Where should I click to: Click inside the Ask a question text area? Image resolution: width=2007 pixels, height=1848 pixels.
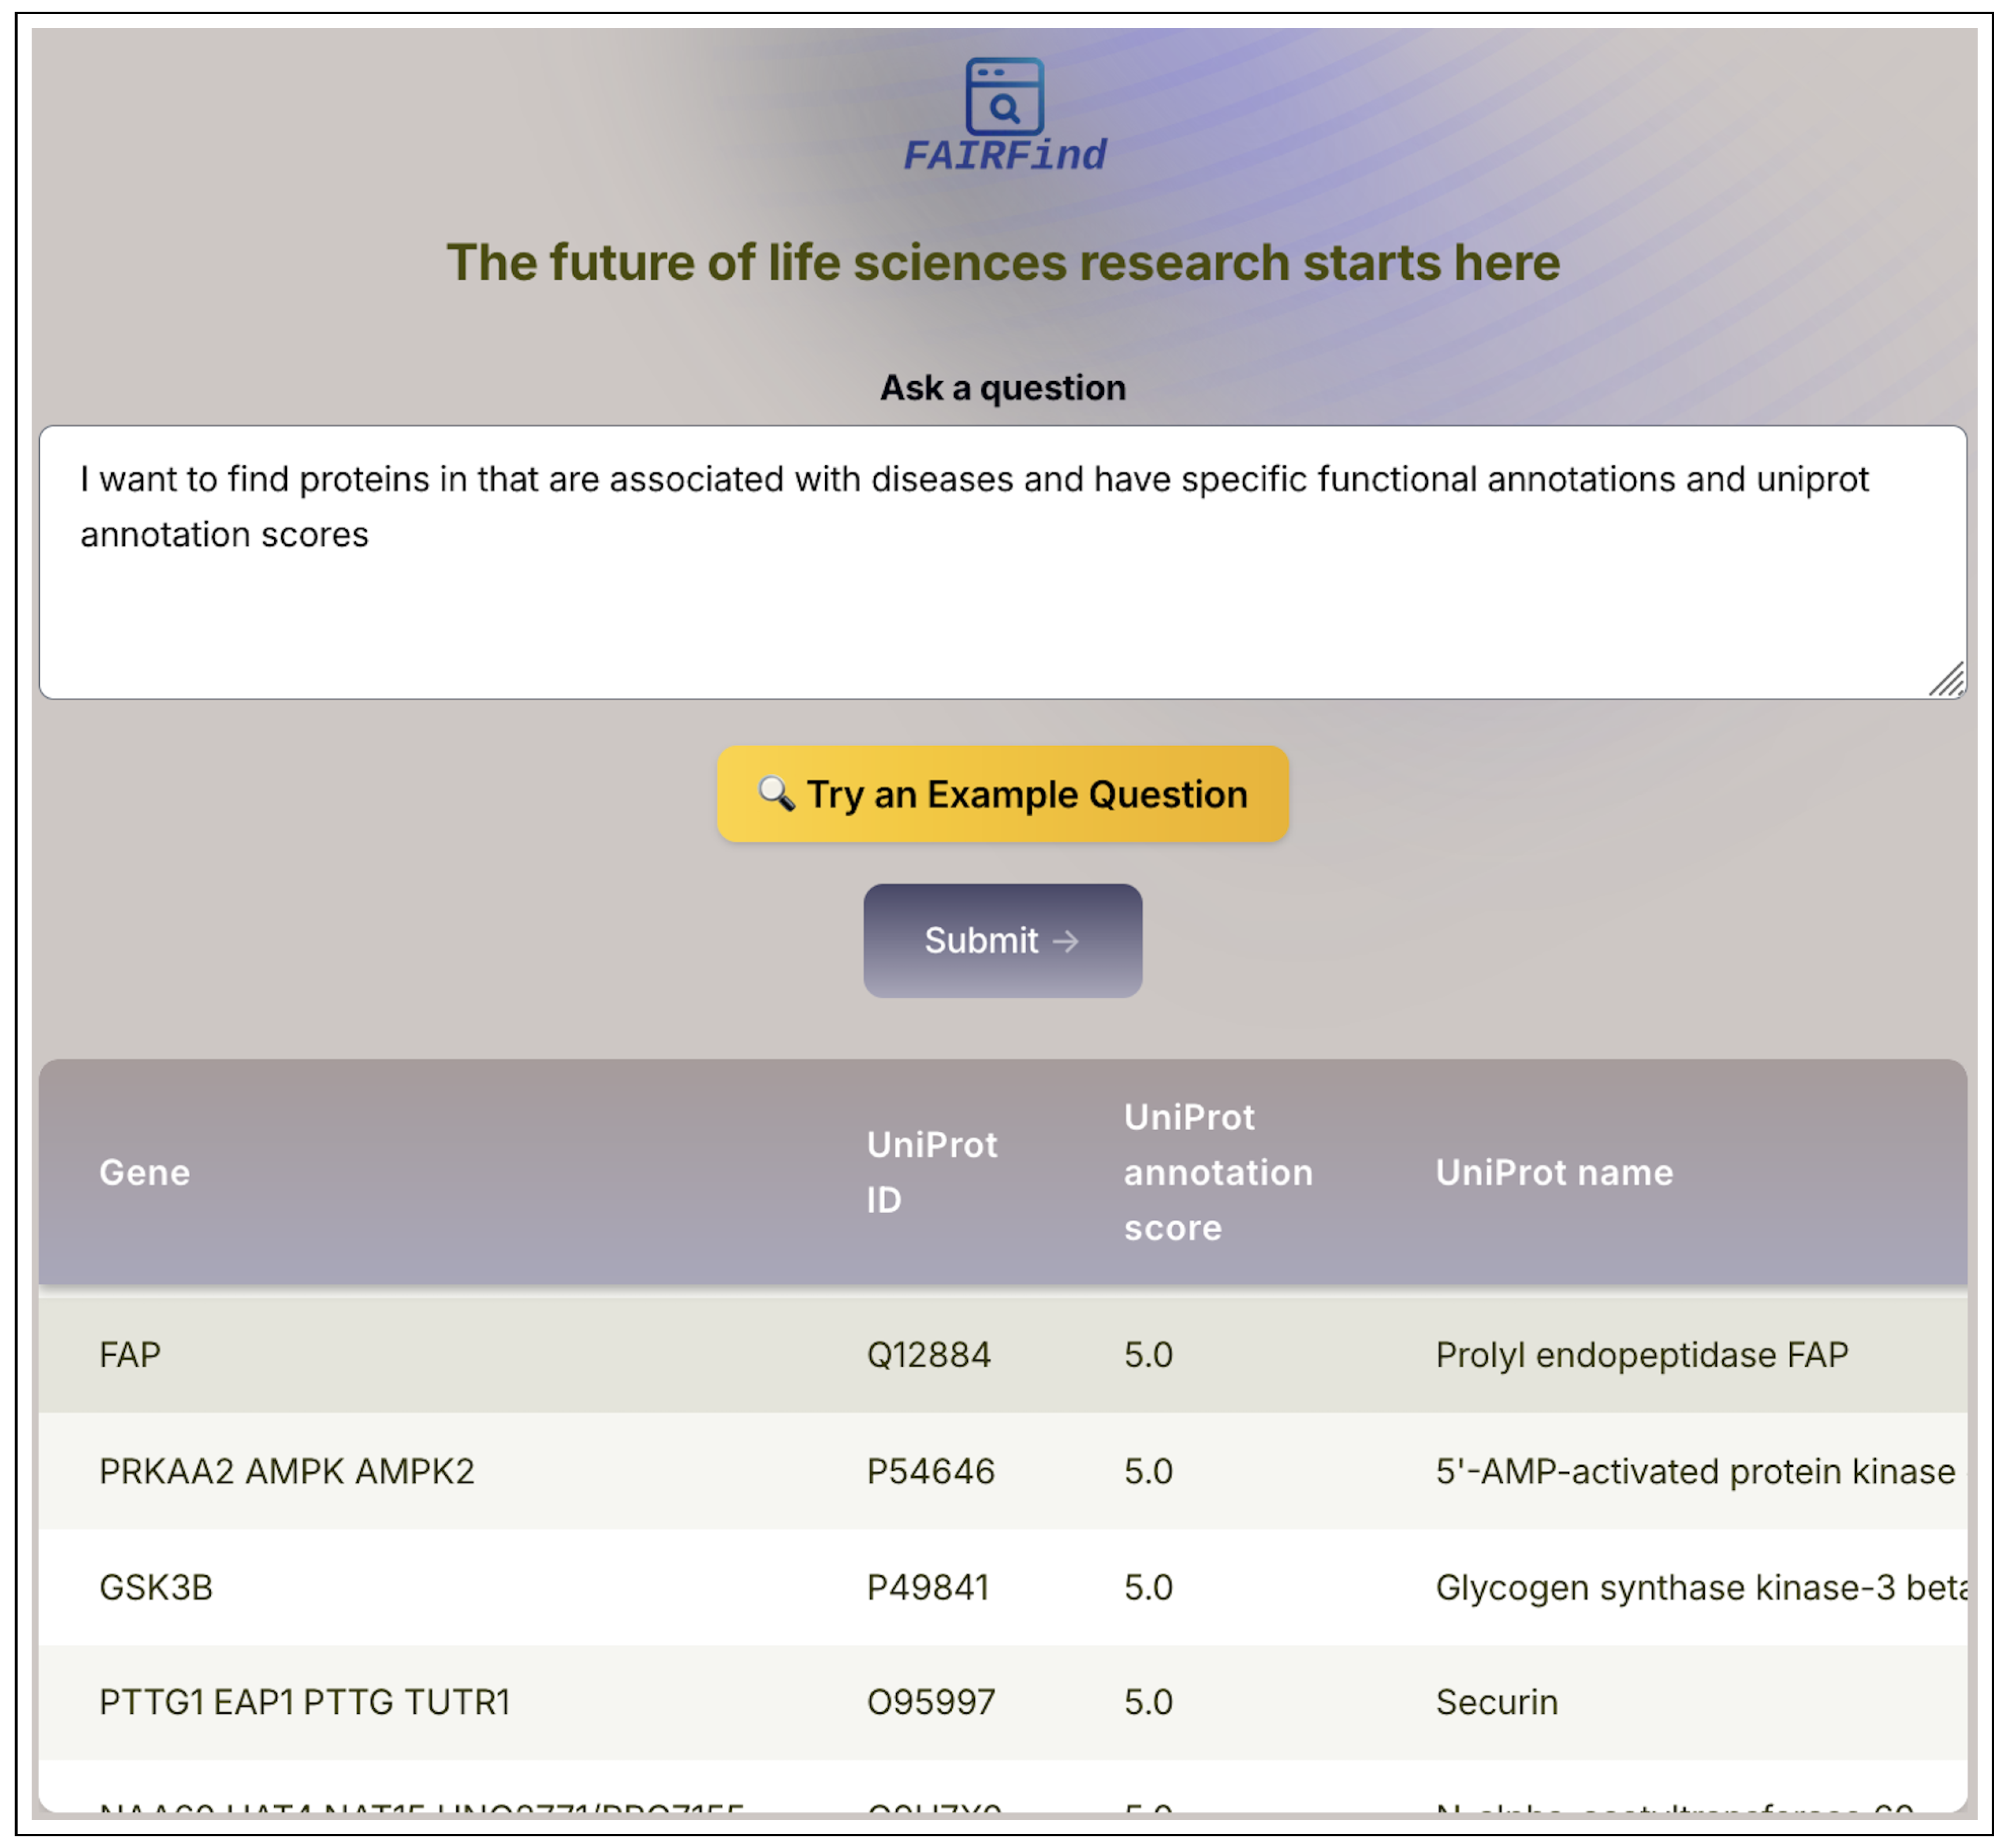coord(1000,560)
